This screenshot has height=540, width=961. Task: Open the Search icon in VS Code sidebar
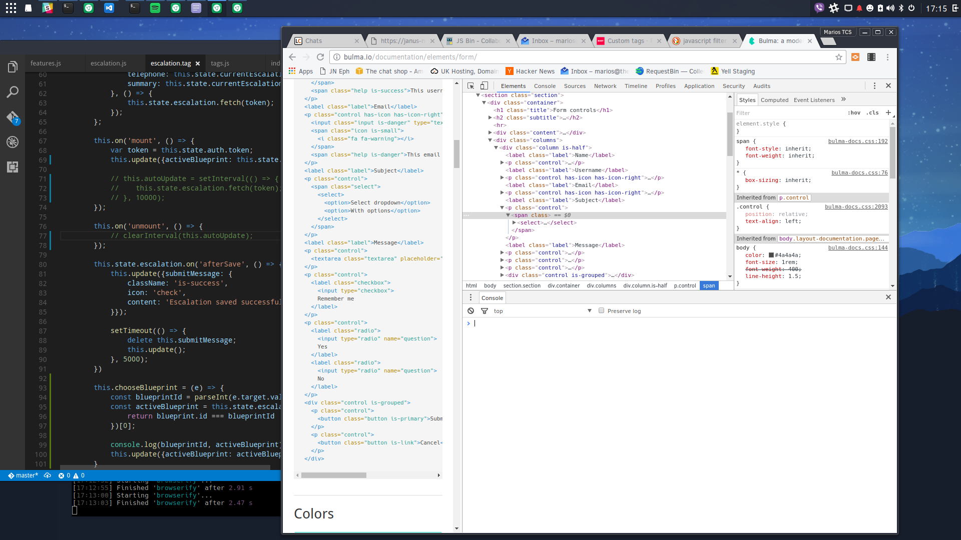(13, 92)
